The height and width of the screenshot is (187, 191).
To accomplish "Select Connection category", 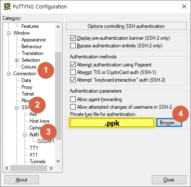I will 25,74.
